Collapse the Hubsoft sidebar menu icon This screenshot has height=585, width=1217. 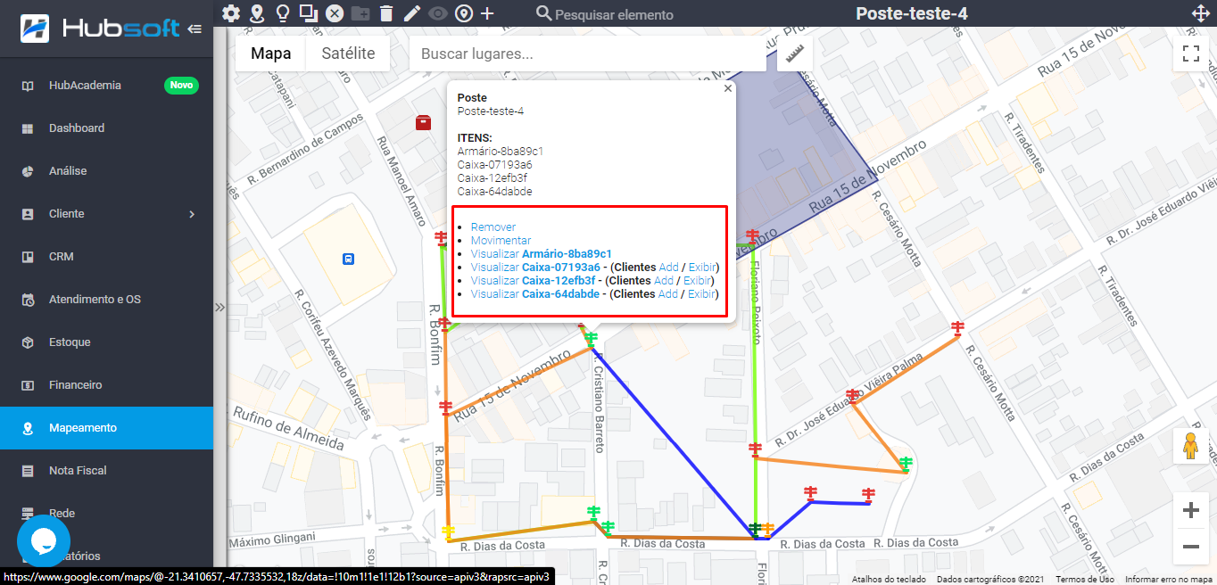(195, 29)
